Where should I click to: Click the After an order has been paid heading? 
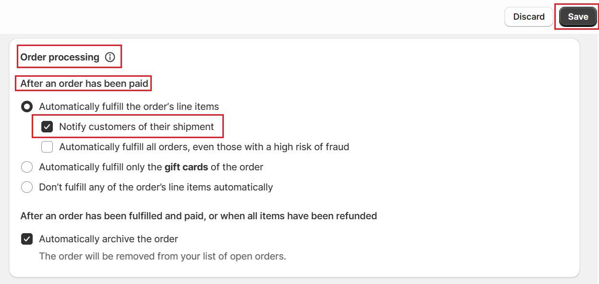pos(84,83)
